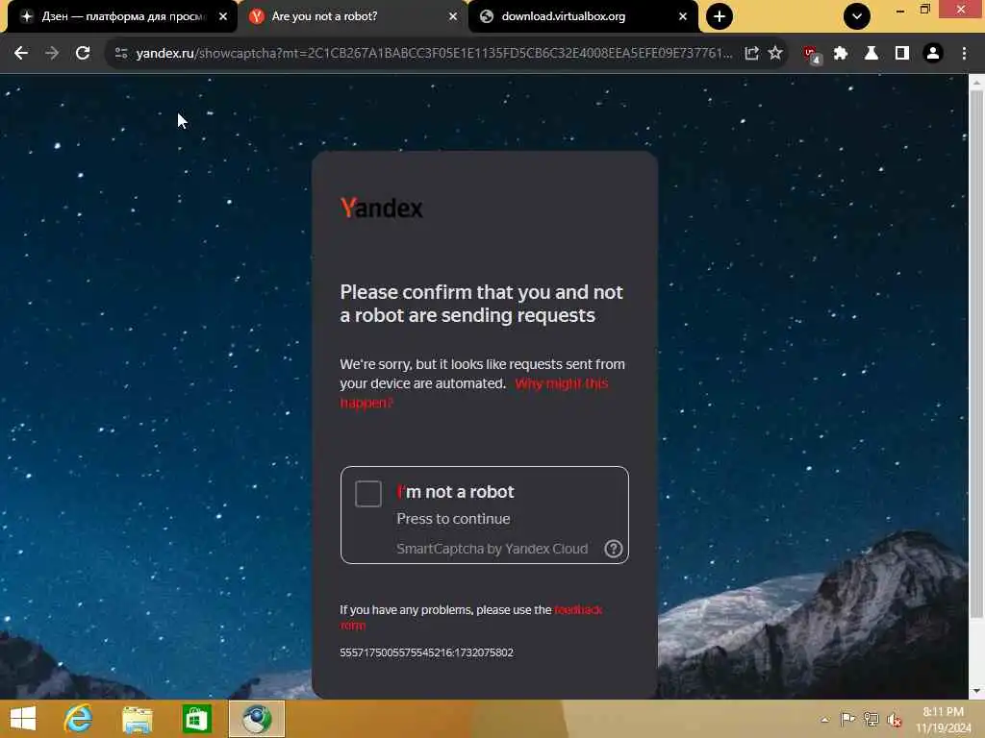Click the "Press to continue" text

[x=453, y=519]
